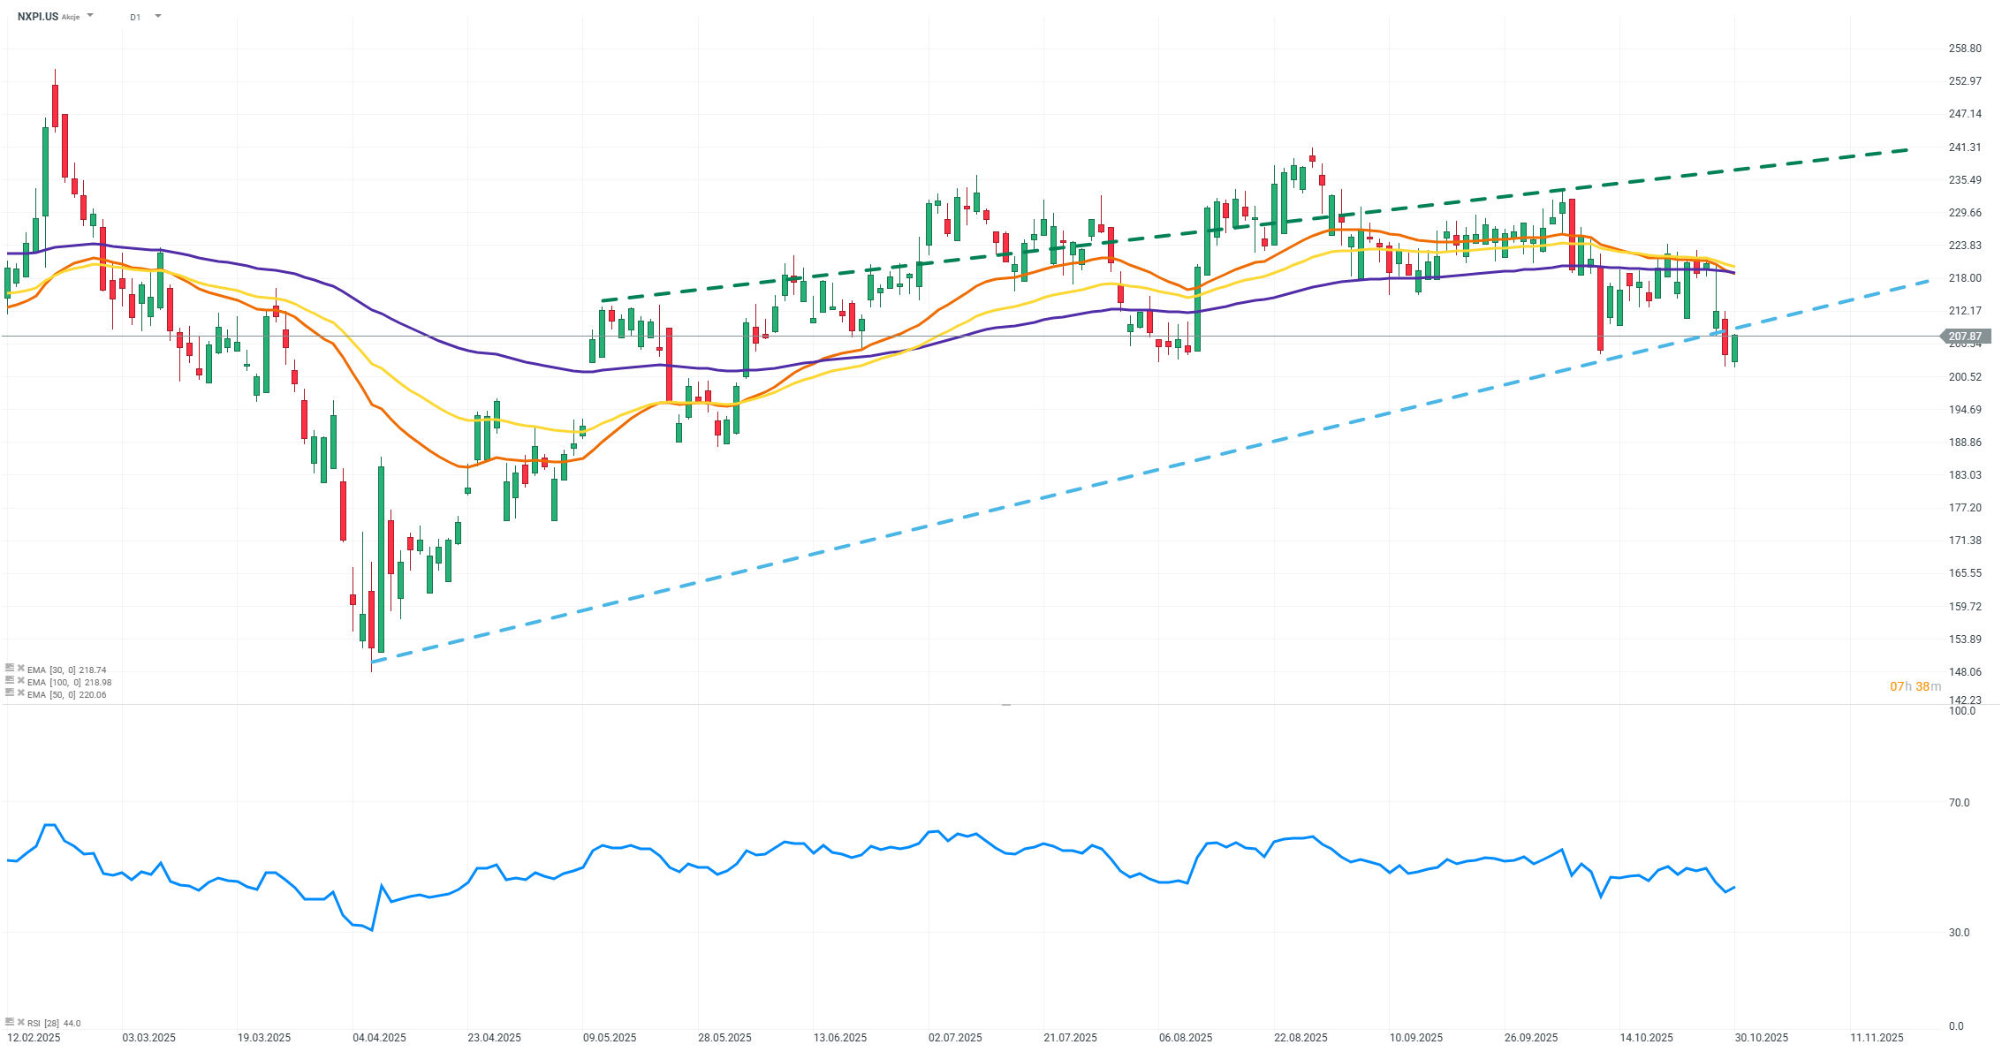2002x1052 pixels.
Task: Remove the RSI [28] indicator
Action: [20, 1022]
